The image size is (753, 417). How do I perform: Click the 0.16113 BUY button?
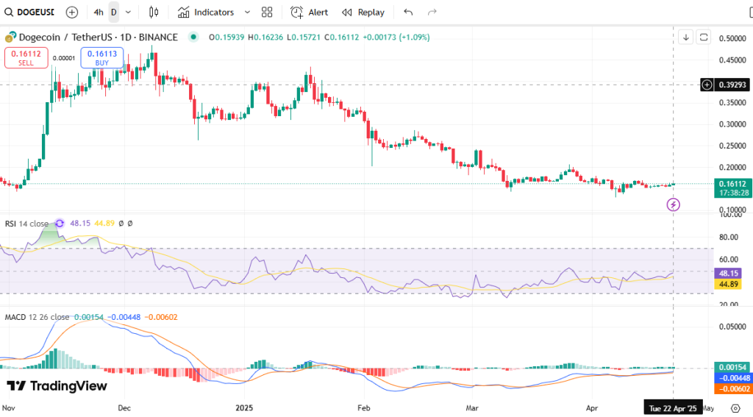click(x=101, y=57)
